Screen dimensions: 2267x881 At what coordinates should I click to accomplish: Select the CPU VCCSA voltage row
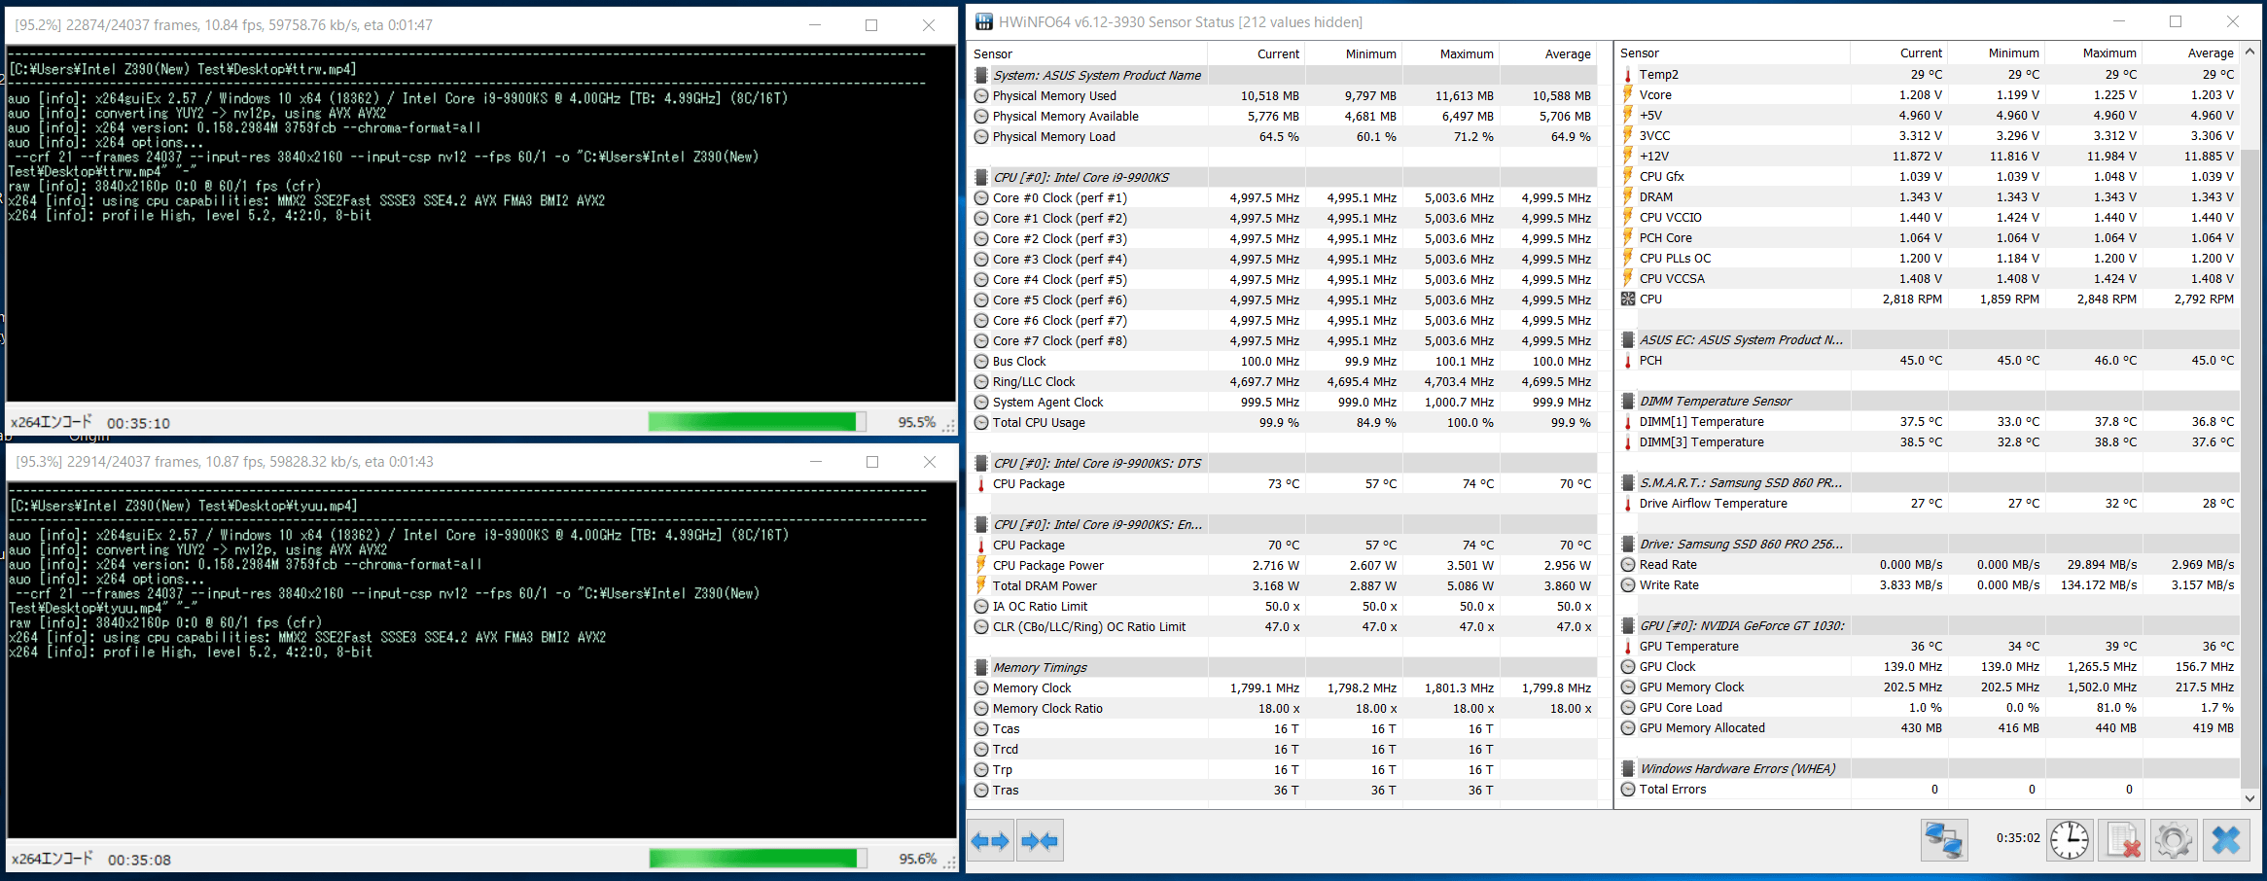click(1929, 278)
